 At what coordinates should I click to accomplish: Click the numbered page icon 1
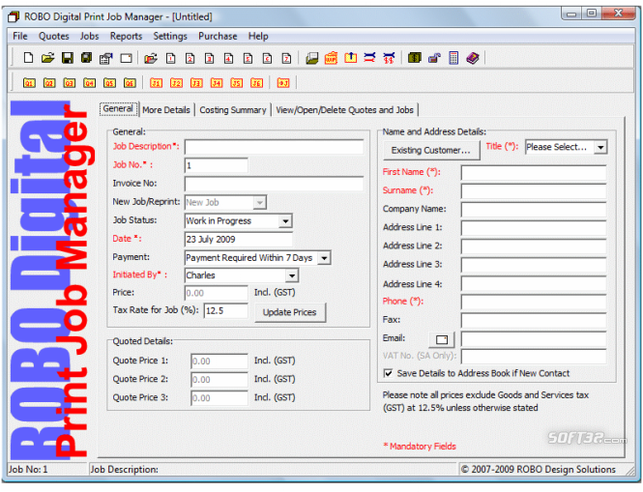point(171,59)
